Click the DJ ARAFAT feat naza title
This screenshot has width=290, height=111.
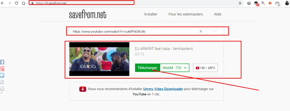tap(164, 49)
